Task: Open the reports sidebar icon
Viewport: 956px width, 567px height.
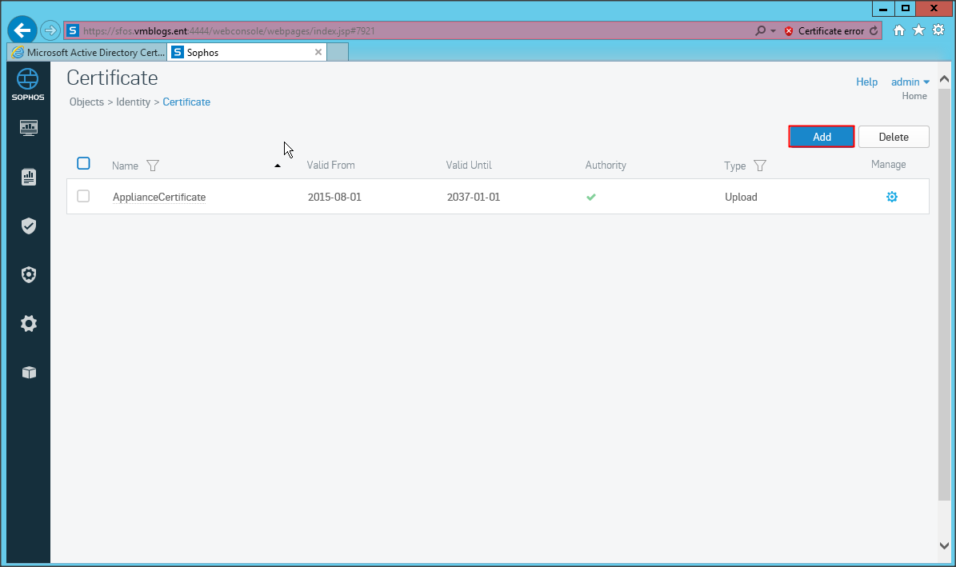Action: (29, 178)
